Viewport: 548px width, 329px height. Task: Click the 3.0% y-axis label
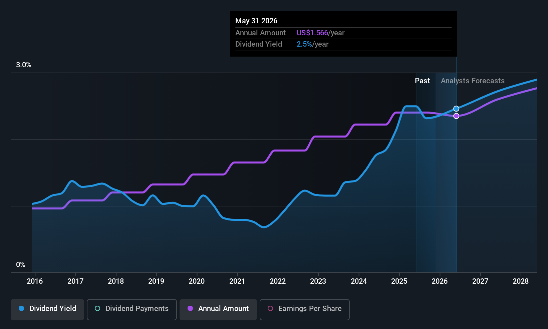coord(24,65)
